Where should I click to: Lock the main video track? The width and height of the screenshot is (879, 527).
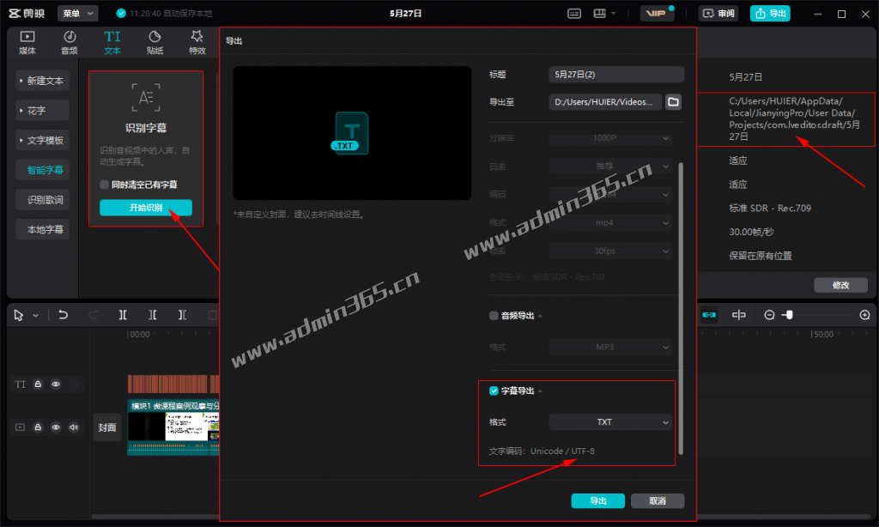coord(38,427)
